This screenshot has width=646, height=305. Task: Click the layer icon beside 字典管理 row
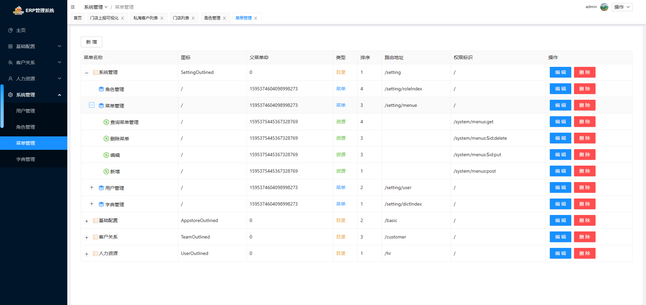click(x=101, y=204)
